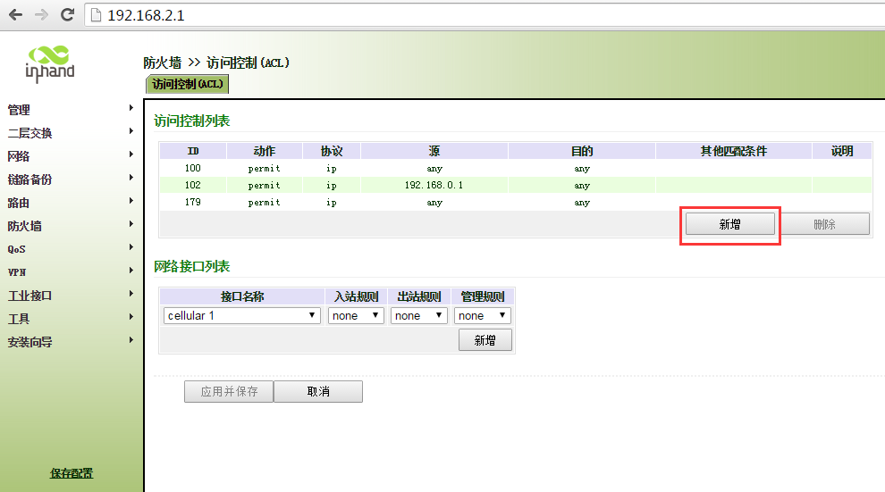Open the 出站规则 dropdown
The image size is (885, 492).
click(418, 315)
